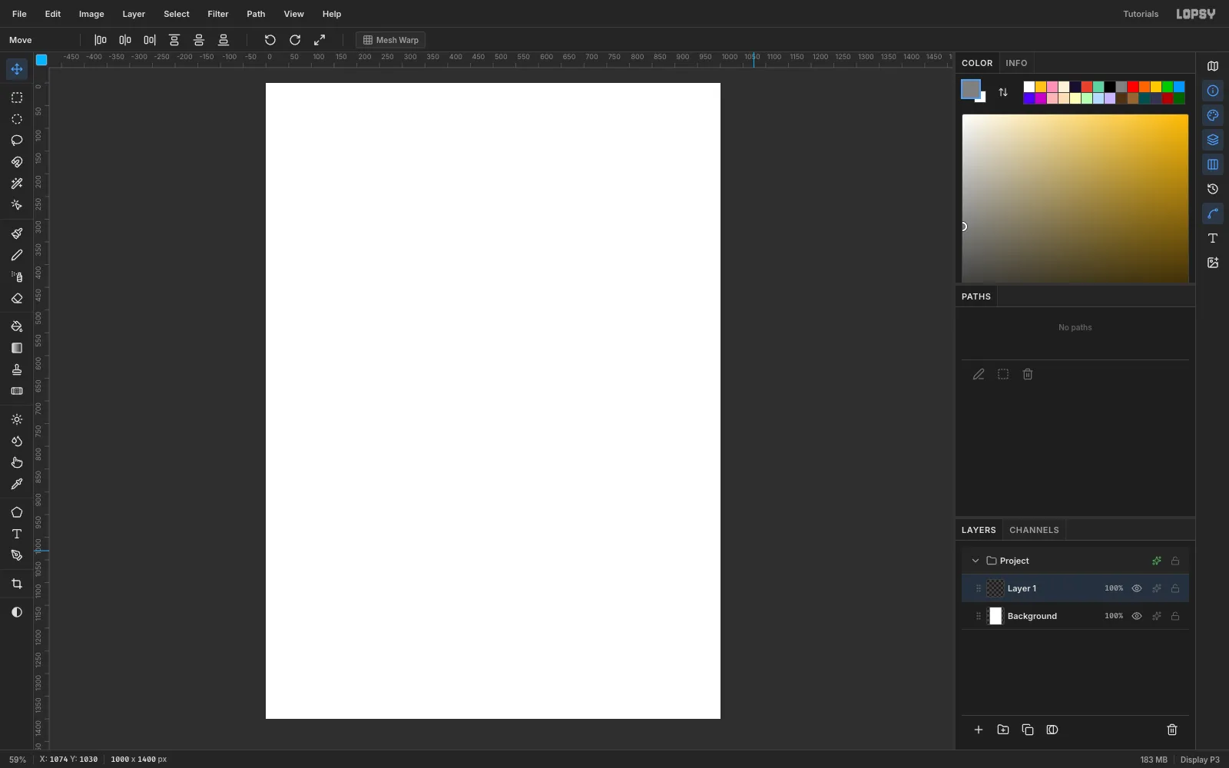Select the Move tool in the left toolbar
1229x768 pixels.
pos(16,69)
